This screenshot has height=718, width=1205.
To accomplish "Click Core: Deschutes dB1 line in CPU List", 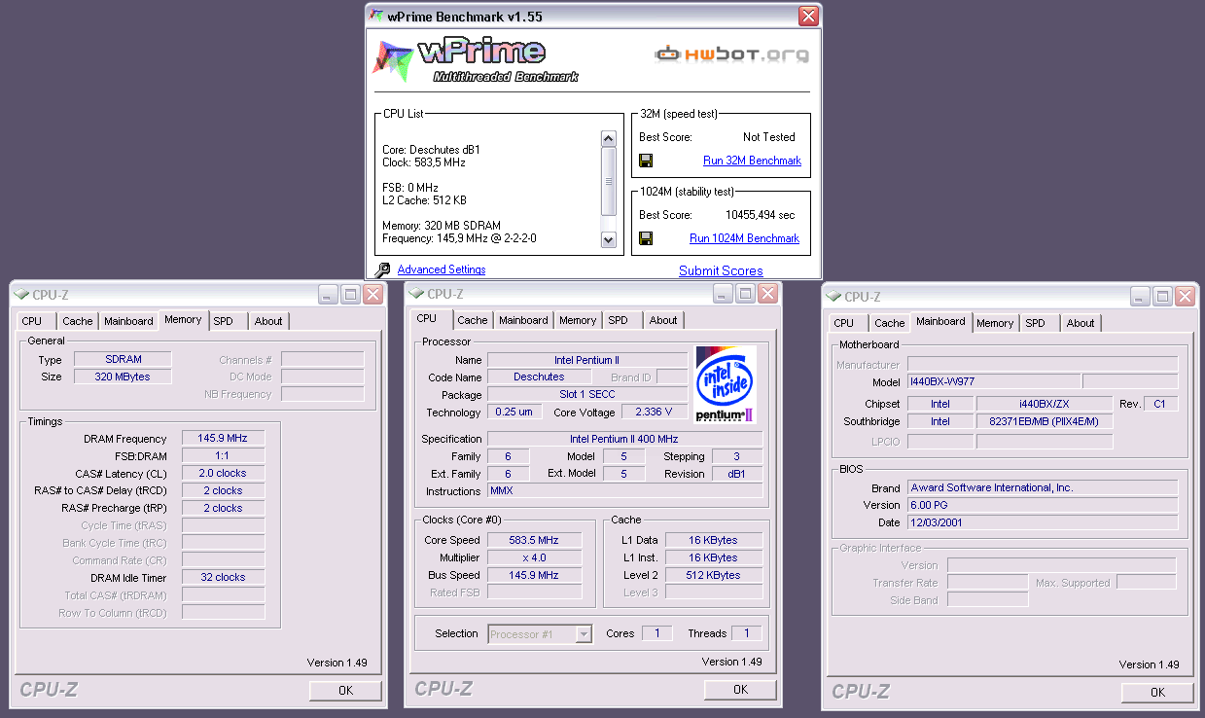I will 431,150.
